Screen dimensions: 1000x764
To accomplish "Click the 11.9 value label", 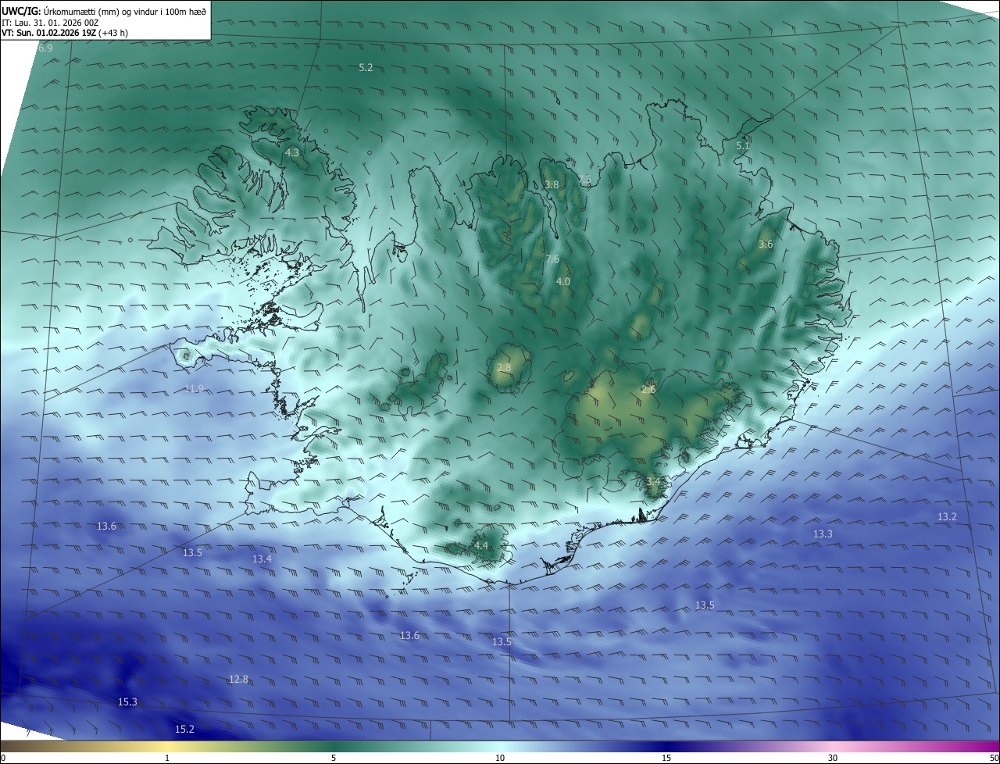I will point(194,388).
